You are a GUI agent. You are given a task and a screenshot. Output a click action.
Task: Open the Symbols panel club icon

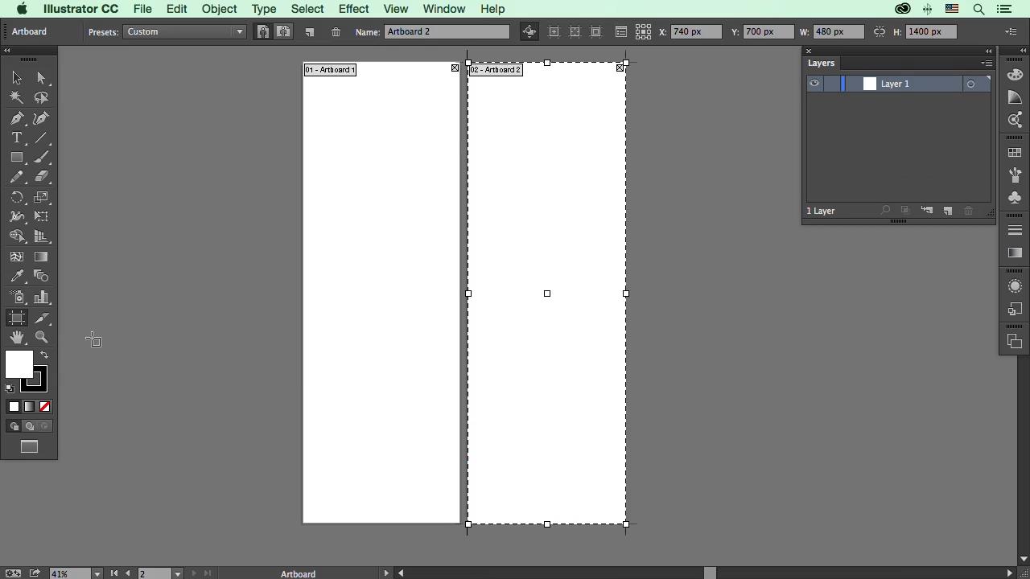1015,197
